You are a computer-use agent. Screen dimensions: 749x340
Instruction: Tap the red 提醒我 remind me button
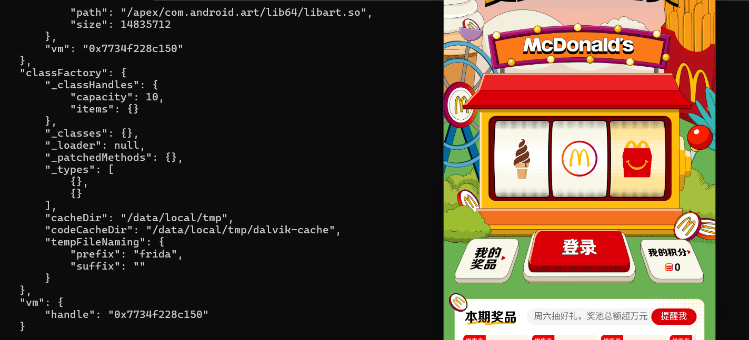[673, 316]
